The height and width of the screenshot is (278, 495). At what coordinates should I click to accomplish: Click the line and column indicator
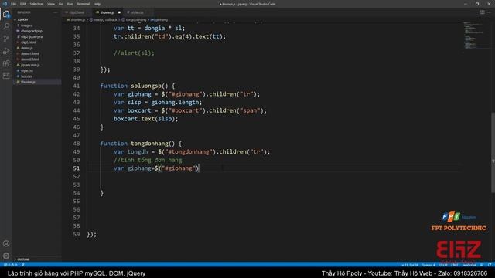[x=409, y=265]
